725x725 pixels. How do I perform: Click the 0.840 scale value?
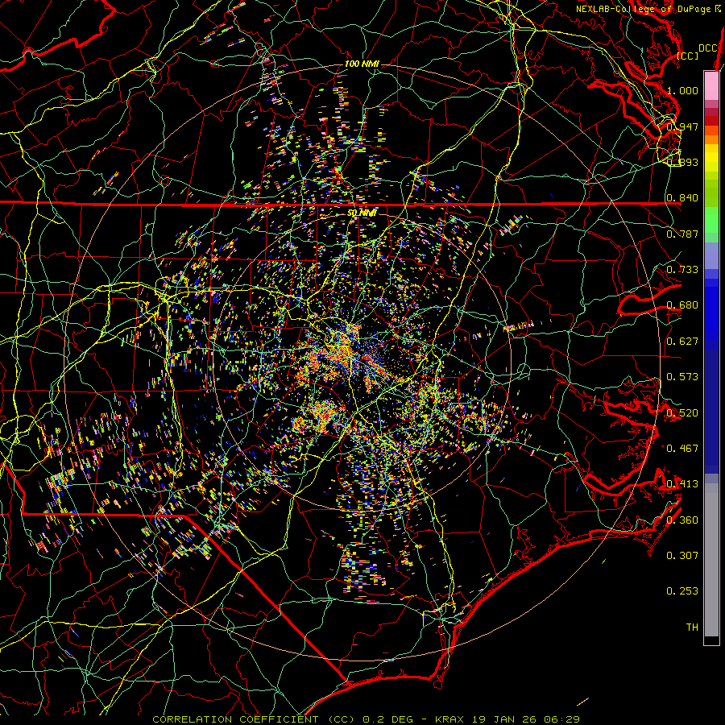tap(682, 198)
